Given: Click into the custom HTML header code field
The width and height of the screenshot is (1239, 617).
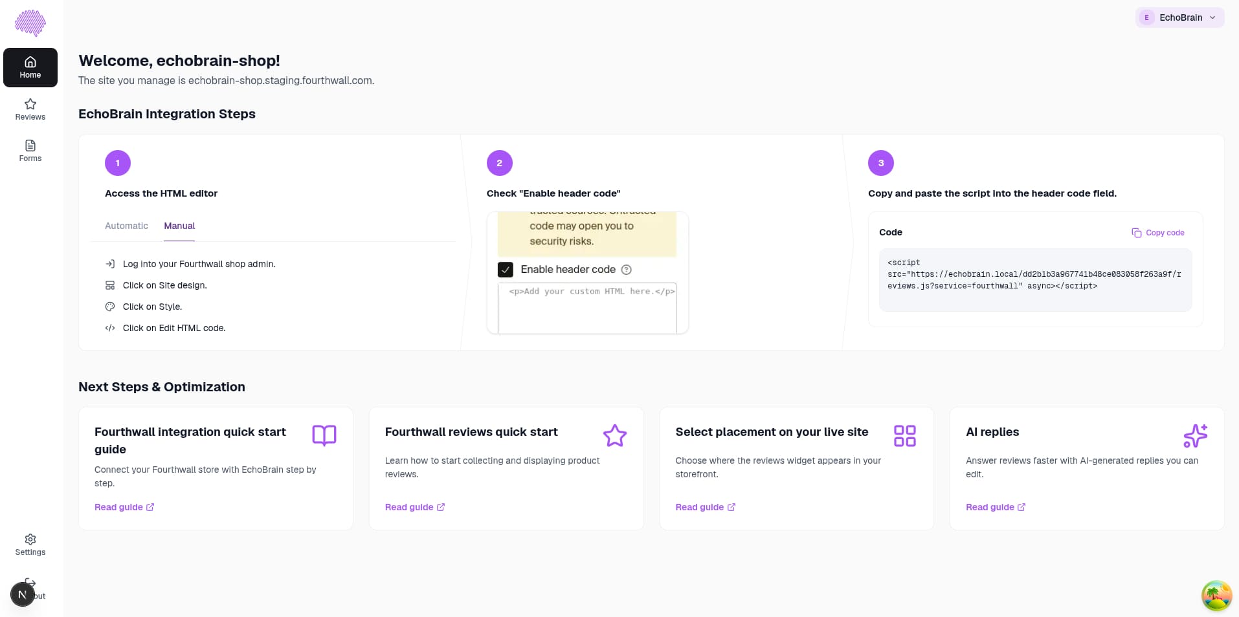Looking at the screenshot, I should pyautogui.click(x=587, y=308).
